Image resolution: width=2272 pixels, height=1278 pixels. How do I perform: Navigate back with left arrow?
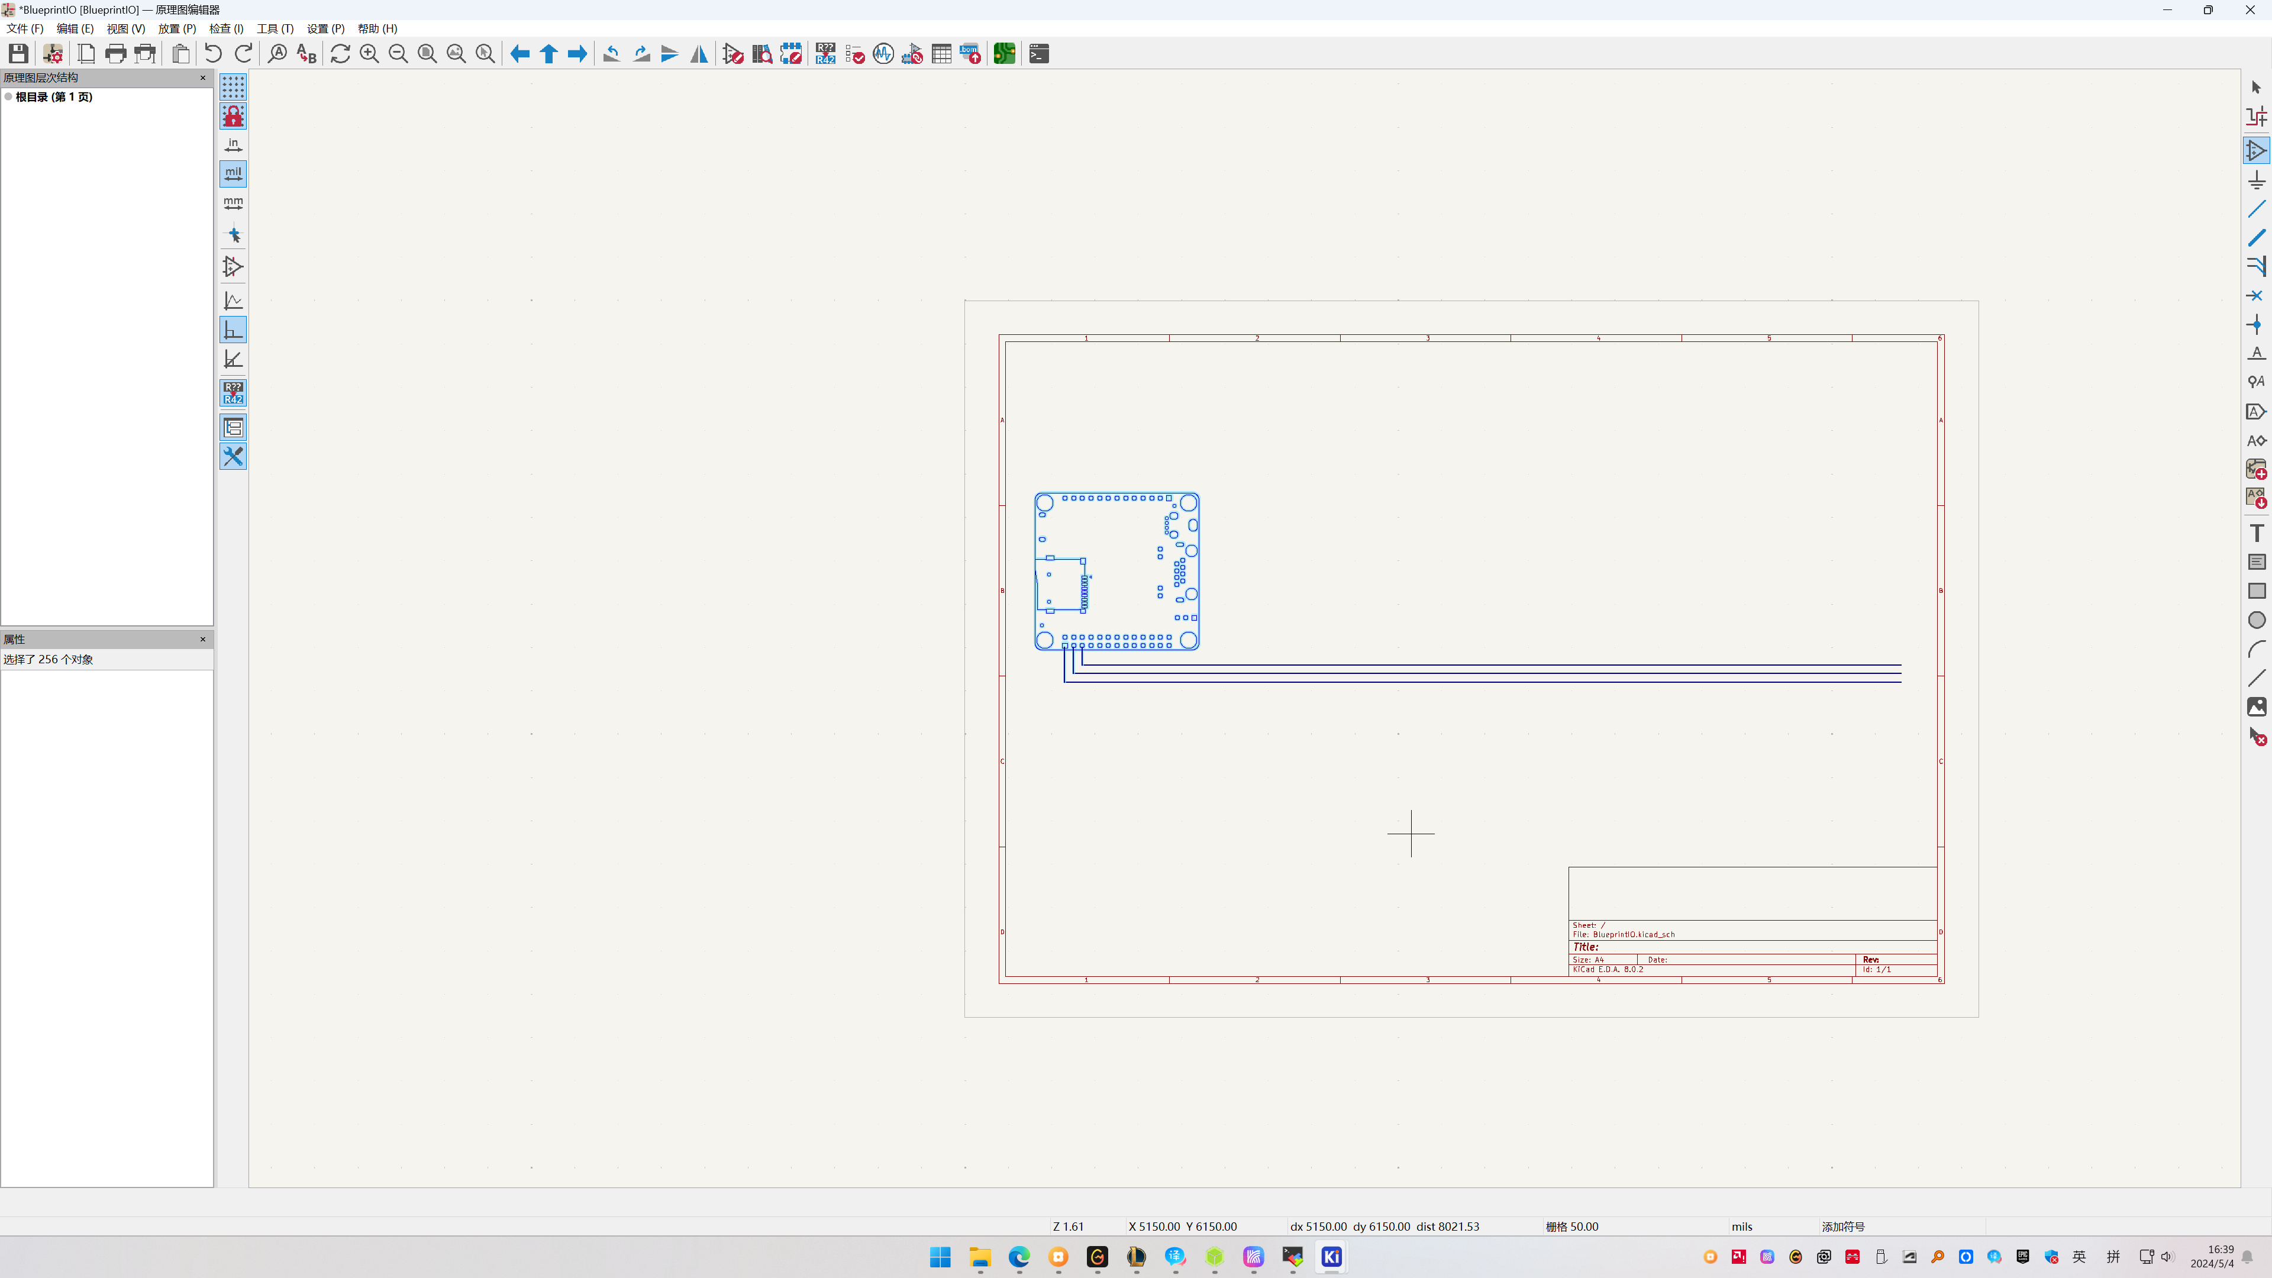521,54
